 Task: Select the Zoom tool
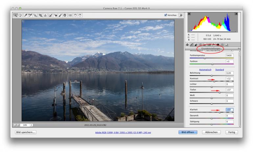15,15
